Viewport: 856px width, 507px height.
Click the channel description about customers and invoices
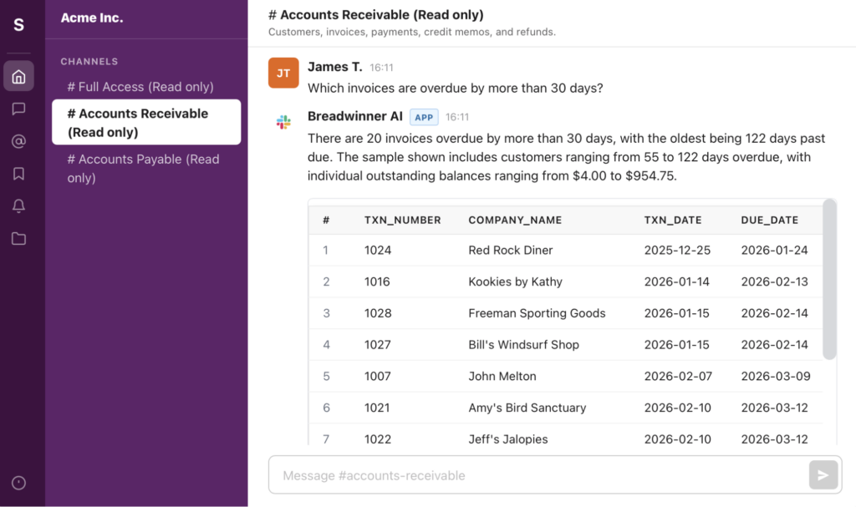[412, 33]
